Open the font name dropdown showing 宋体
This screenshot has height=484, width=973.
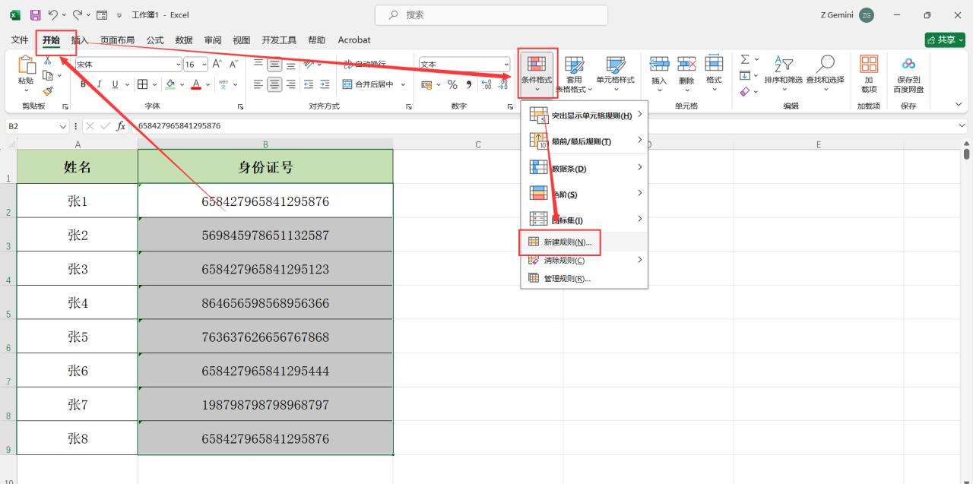(x=179, y=65)
